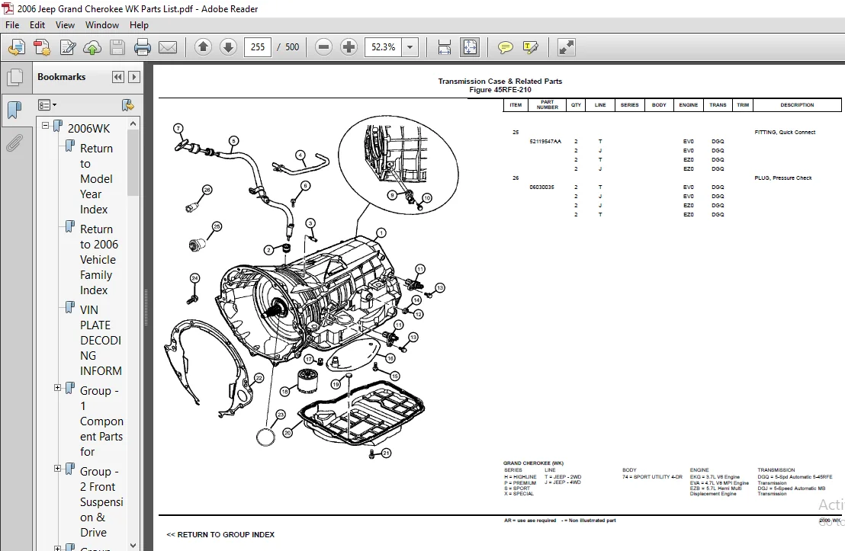This screenshot has width=845, height=551.
Task: Click part number 06030035
Action: (541, 187)
